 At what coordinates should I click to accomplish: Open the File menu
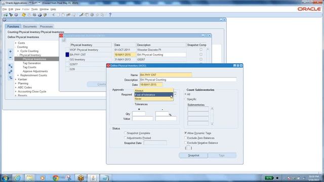click(x=5, y=9)
